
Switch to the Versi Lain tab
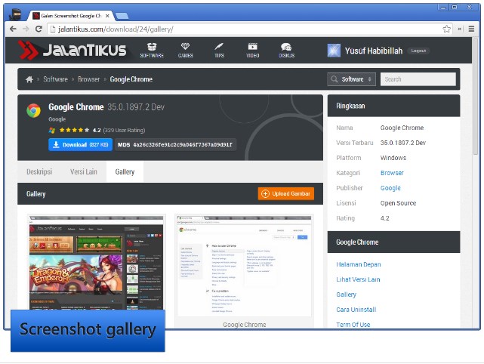pyautogui.click(x=84, y=171)
